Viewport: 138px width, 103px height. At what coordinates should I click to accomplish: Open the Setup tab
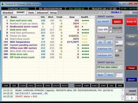coord(53,13)
